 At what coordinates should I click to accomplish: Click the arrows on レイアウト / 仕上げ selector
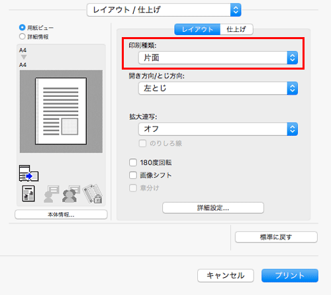[236, 10]
